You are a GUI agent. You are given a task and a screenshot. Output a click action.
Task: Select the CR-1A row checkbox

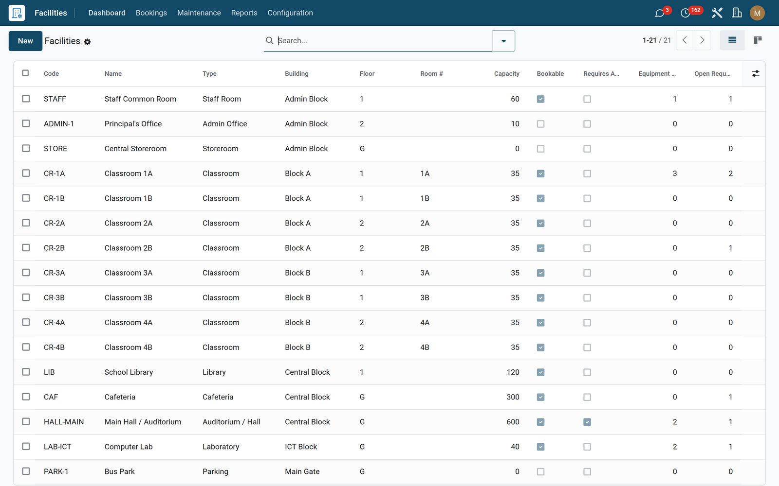(26, 173)
